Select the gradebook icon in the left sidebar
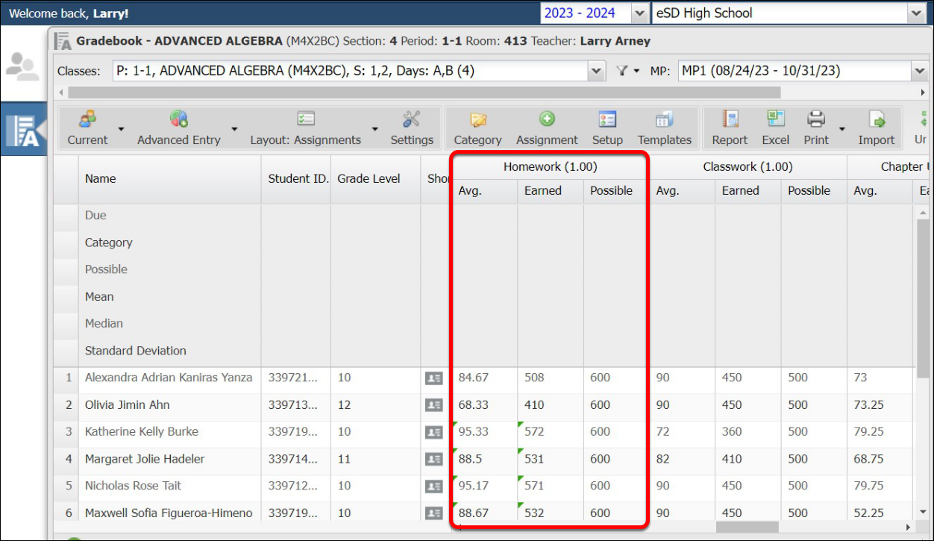 point(22,130)
